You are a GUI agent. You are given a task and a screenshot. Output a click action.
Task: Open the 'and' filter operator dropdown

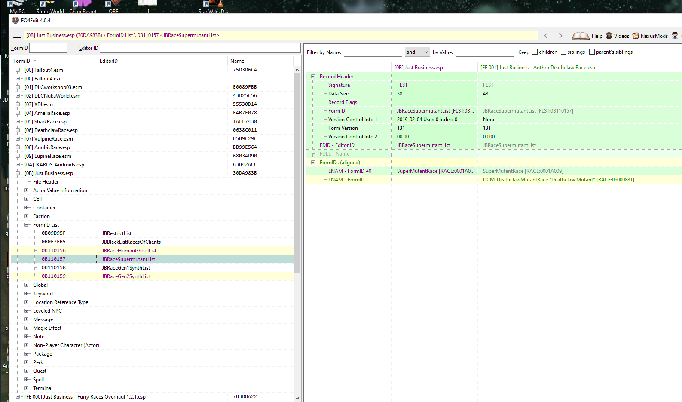pyautogui.click(x=417, y=52)
